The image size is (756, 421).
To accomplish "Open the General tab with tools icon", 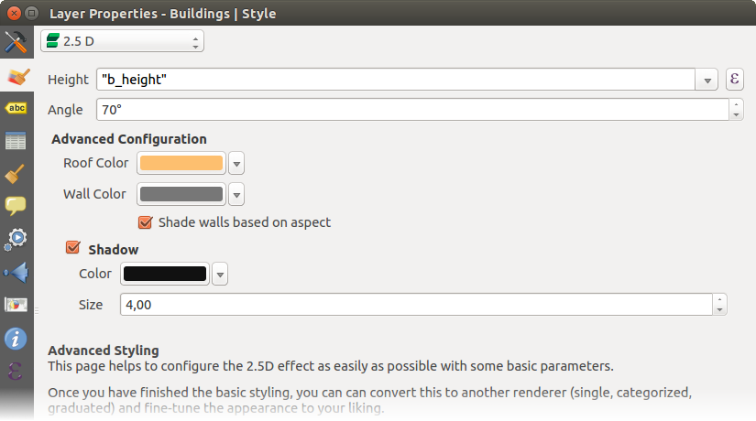I will click(x=16, y=42).
